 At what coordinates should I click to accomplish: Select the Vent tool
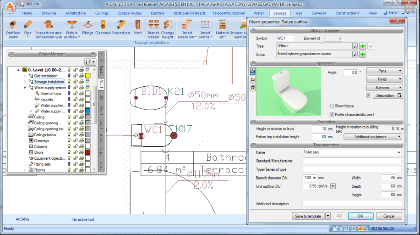pyautogui.click(x=138, y=28)
